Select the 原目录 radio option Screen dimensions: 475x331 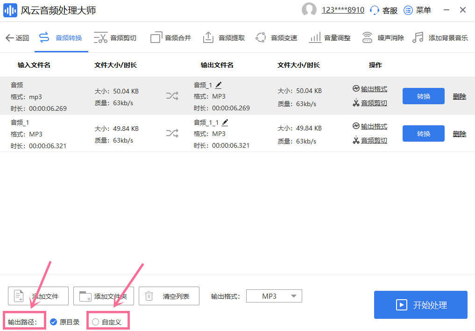pos(65,322)
